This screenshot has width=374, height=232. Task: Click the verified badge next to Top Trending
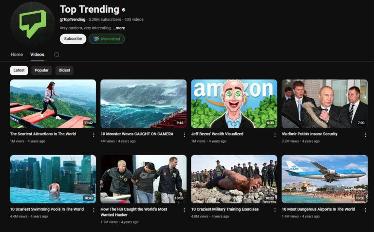click(x=124, y=10)
